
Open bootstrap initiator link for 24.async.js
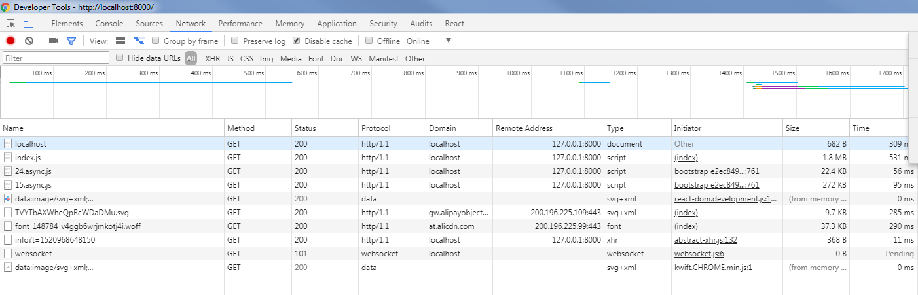tap(717, 171)
